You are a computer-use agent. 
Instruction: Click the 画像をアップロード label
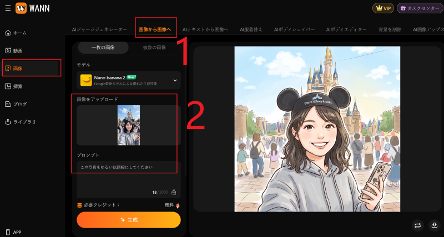98,100
